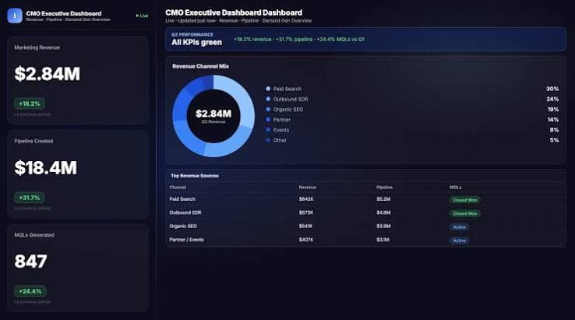575x320 pixels.
Task: Click the 24% Outbound SDR share value
Action: click(552, 99)
